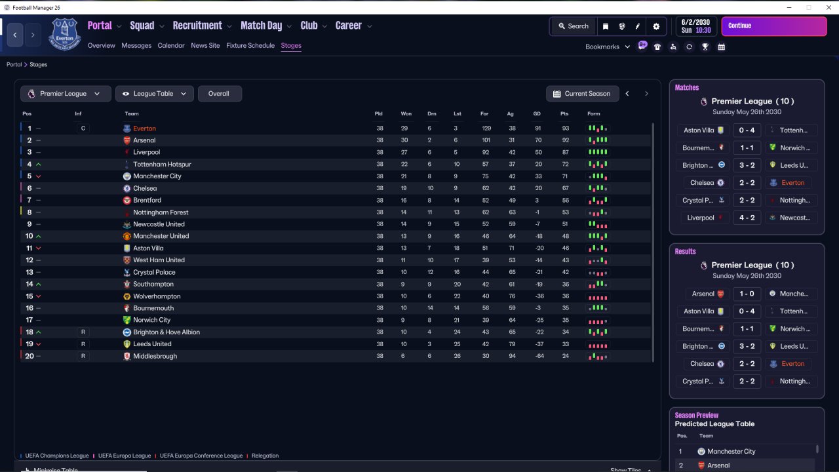Open settings with the gear icon
Viewport: 839px width, 472px height.
656,26
